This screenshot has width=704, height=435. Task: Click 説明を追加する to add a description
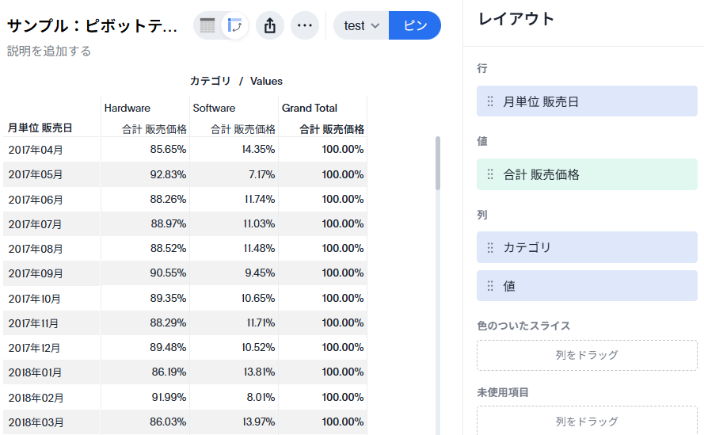click(x=49, y=52)
